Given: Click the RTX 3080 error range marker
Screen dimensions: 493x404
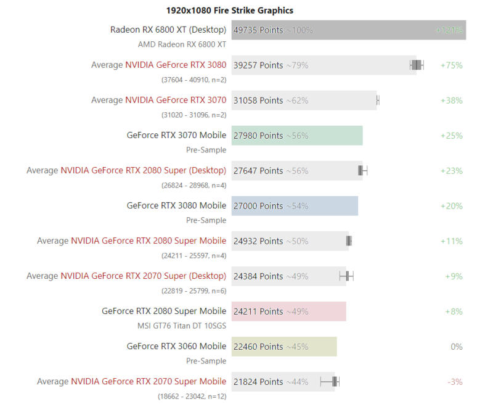Looking at the screenshot, I should (417, 65).
